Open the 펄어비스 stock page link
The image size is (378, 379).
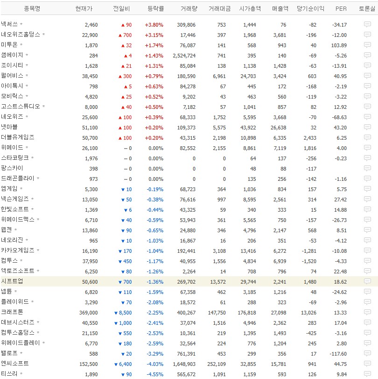(x=12, y=75)
